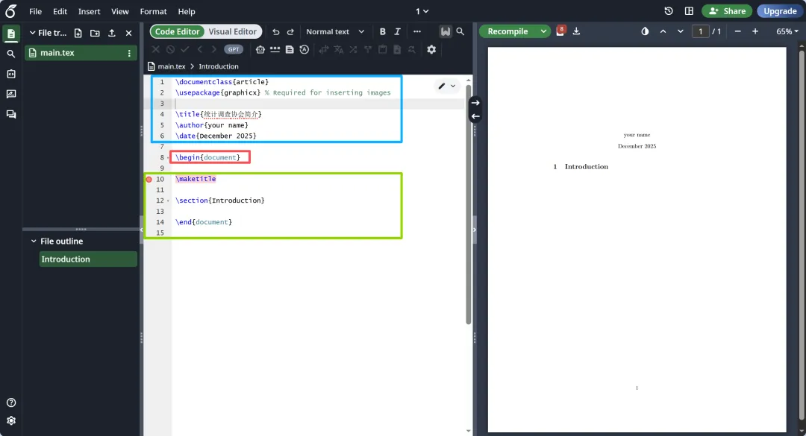Open project search in left sidebar
Viewport: 806px width, 436px height.
pos(10,54)
